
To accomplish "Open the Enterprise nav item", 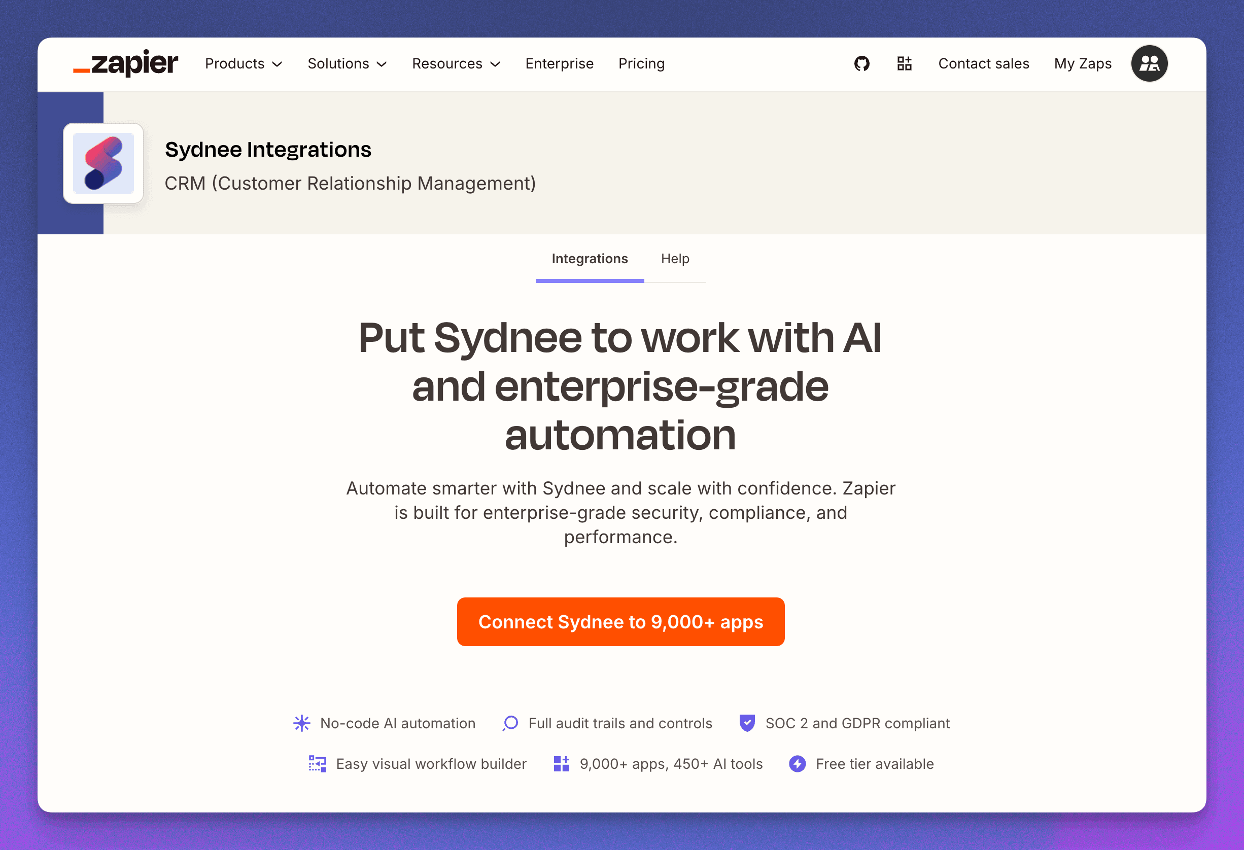I will click(x=560, y=64).
